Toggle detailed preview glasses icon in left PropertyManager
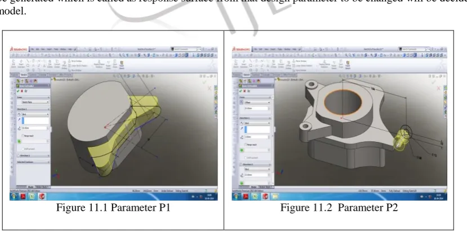 point(26,91)
